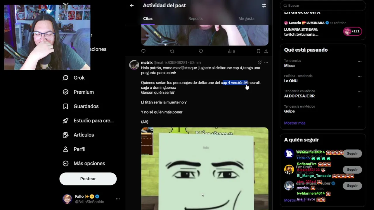Go back with the left arrow icon

(x=132, y=6)
